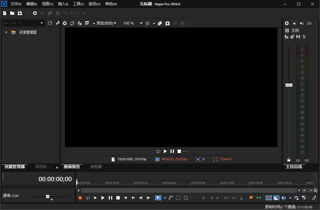Viewport: 320px width, 210px height.
Task: Click the record button in transport bar
Action: pyautogui.click(x=80, y=198)
